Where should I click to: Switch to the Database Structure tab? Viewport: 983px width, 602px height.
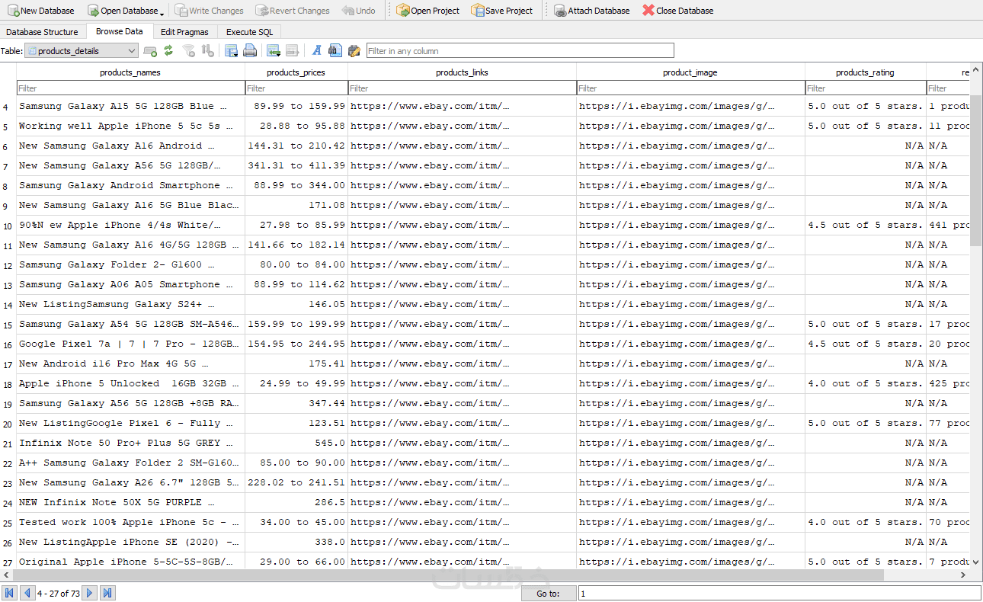42,32
